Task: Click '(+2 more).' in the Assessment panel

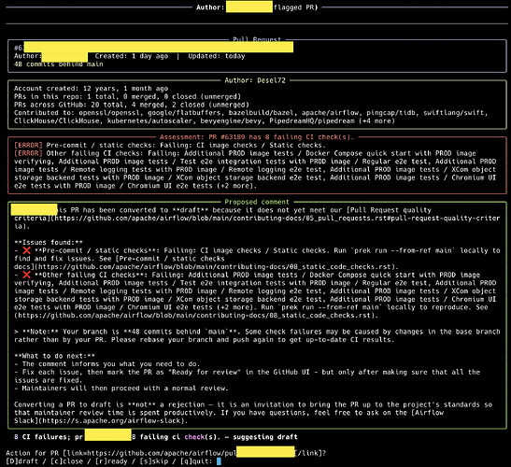Action: tap(236, 186)
